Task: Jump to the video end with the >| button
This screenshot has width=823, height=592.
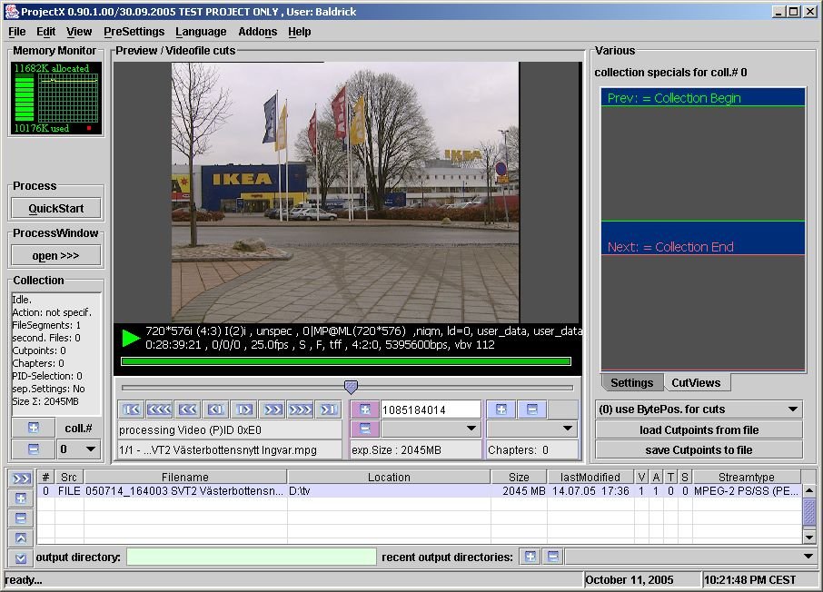Action: click(329, 409)
